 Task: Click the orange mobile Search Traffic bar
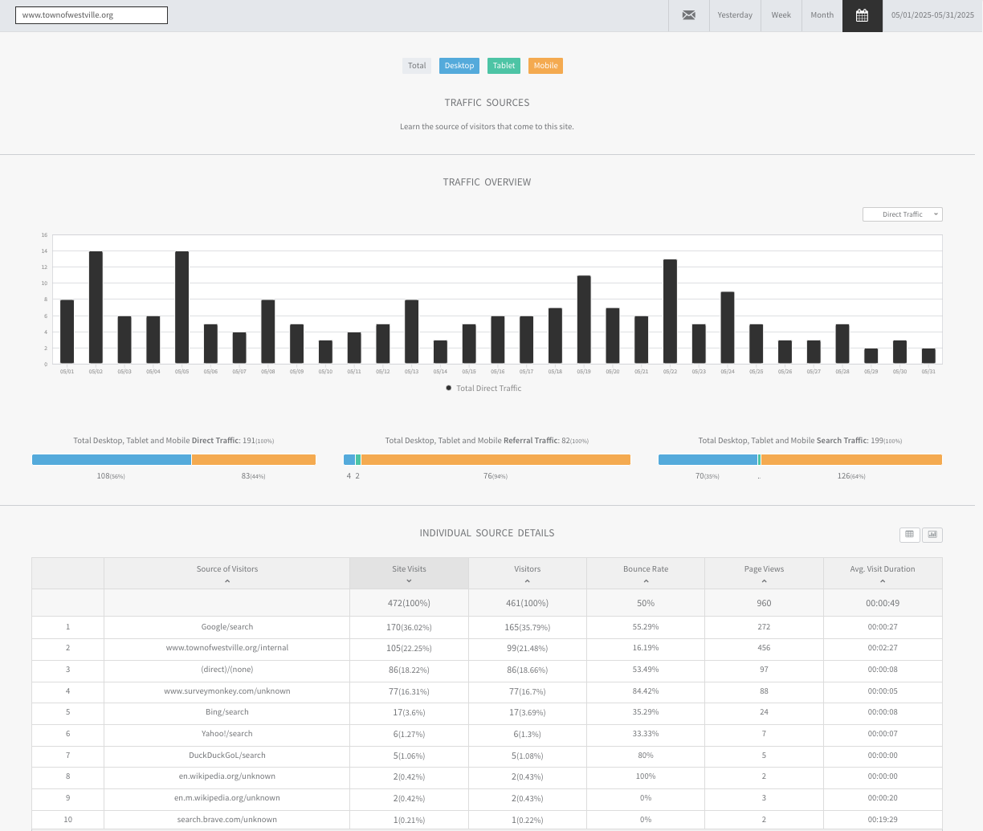point(851,460)
